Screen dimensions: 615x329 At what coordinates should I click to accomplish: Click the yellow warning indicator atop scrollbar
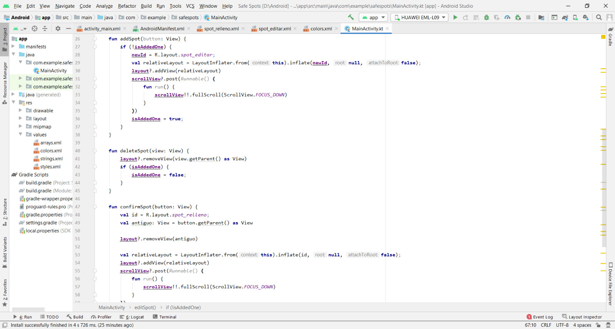point(603,37)
